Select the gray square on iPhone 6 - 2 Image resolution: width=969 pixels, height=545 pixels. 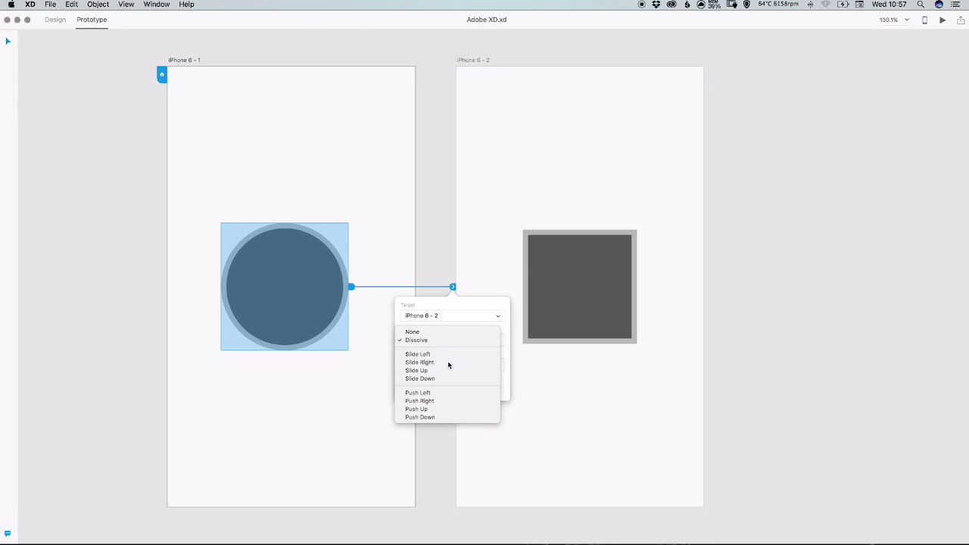tap(580, 287)
